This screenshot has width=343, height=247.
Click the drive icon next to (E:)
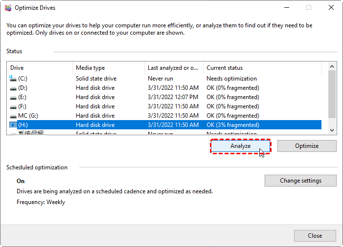[x=13, y=97]
